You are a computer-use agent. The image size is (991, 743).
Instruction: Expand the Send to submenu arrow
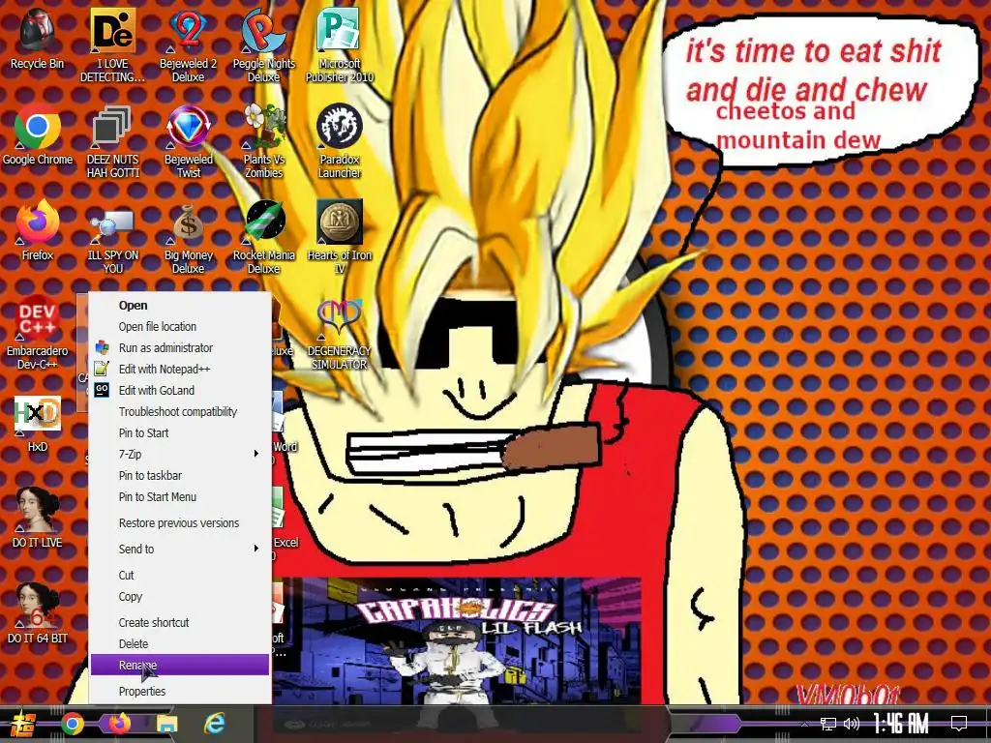coord(255,549)
